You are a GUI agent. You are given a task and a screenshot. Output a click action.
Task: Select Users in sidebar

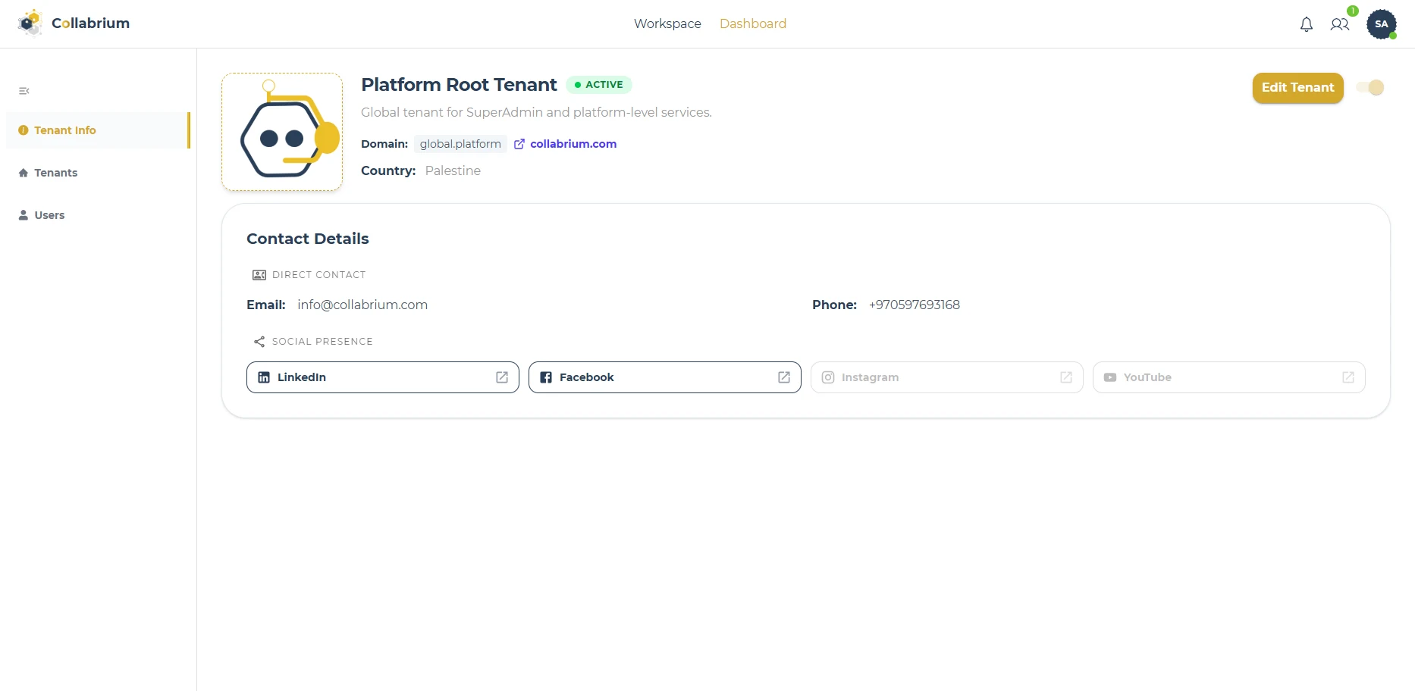coord(98,215)
